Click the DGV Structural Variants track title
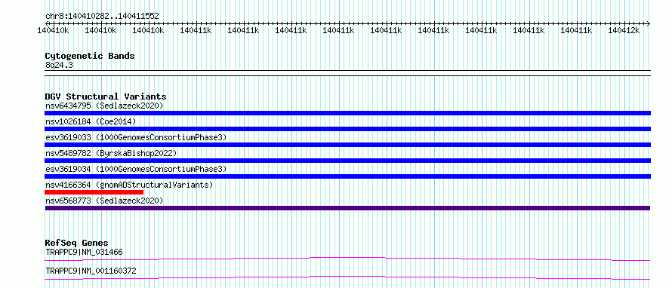672x288 pixels. 106,97
